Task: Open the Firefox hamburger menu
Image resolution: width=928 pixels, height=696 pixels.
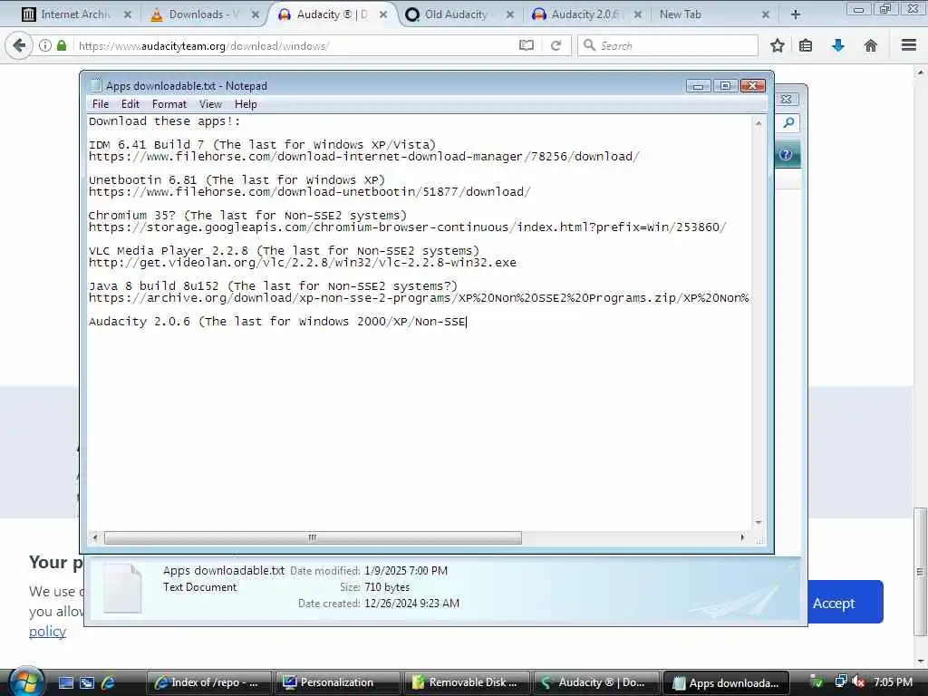Action: [x=909, y=45]
